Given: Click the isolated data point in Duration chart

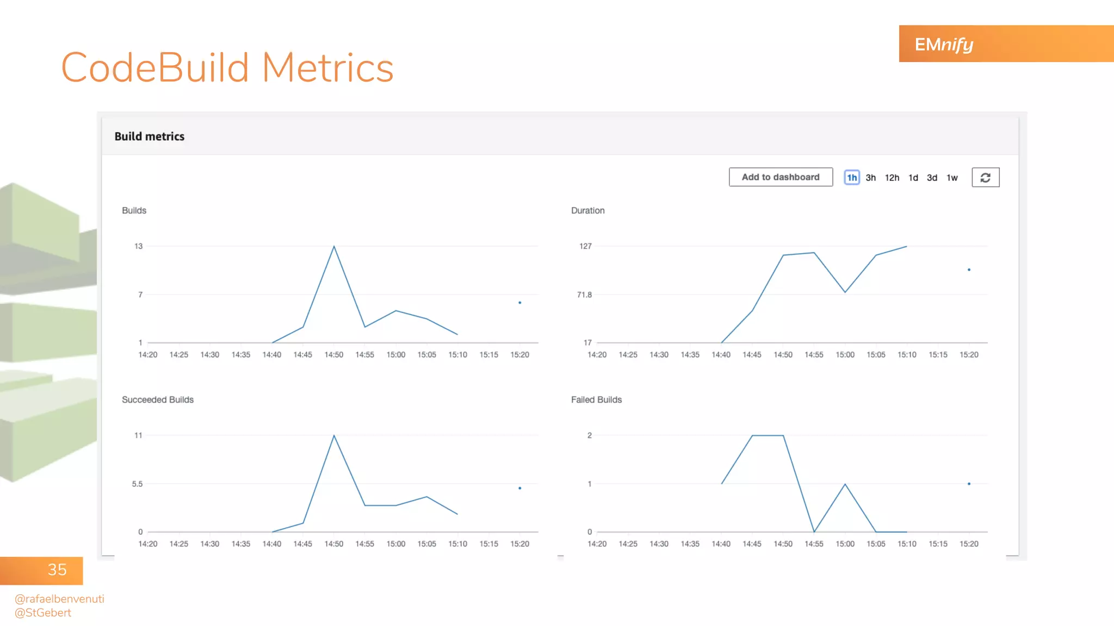Looking at the screenshot, I should pos(969,270).
